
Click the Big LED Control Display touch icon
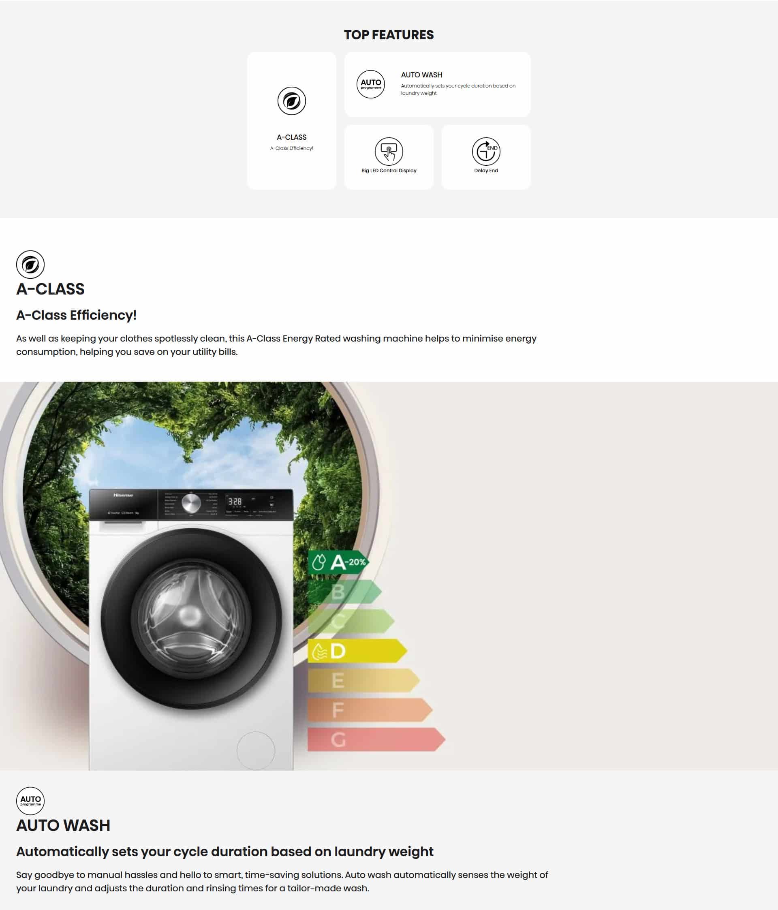pos(389,152)
